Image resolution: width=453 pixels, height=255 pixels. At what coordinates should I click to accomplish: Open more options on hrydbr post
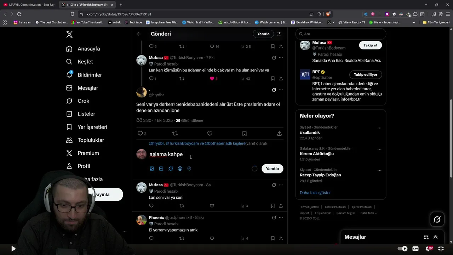281,90
